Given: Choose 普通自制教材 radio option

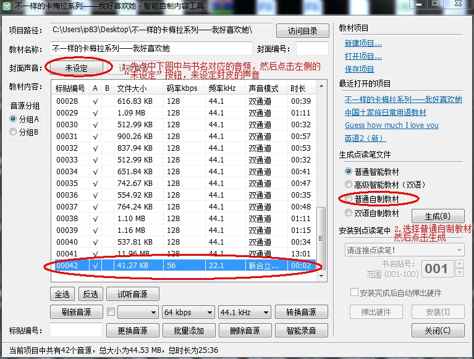Looking at the screenshot, I should [x=349, y=199].
